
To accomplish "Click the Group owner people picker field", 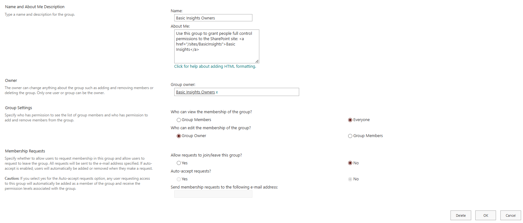I will coord(257,92).
